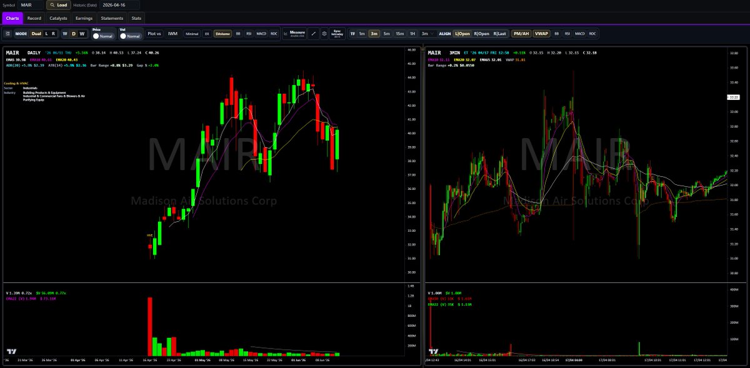The width and height of the screenshot is (750, 368).
Task: Align charts to L|Open
Action: tap(462, 34)
